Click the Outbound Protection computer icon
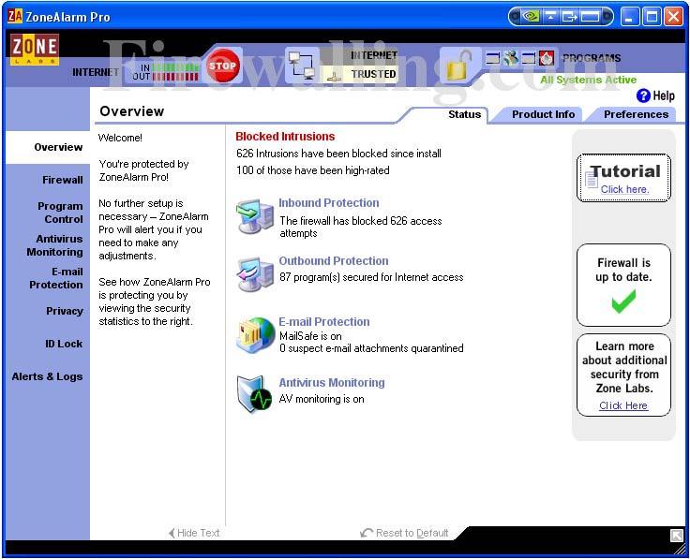The width and height of the screenshot is (690, 559). pos(254,274)
